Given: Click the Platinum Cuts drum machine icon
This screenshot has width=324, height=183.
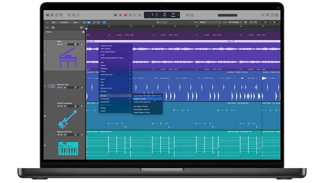Looking at the screenshot, I should (53, 86).
